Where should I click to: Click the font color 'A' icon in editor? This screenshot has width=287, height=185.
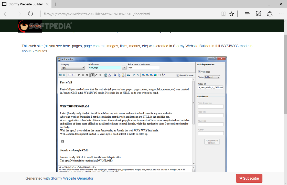click(110, 75)
